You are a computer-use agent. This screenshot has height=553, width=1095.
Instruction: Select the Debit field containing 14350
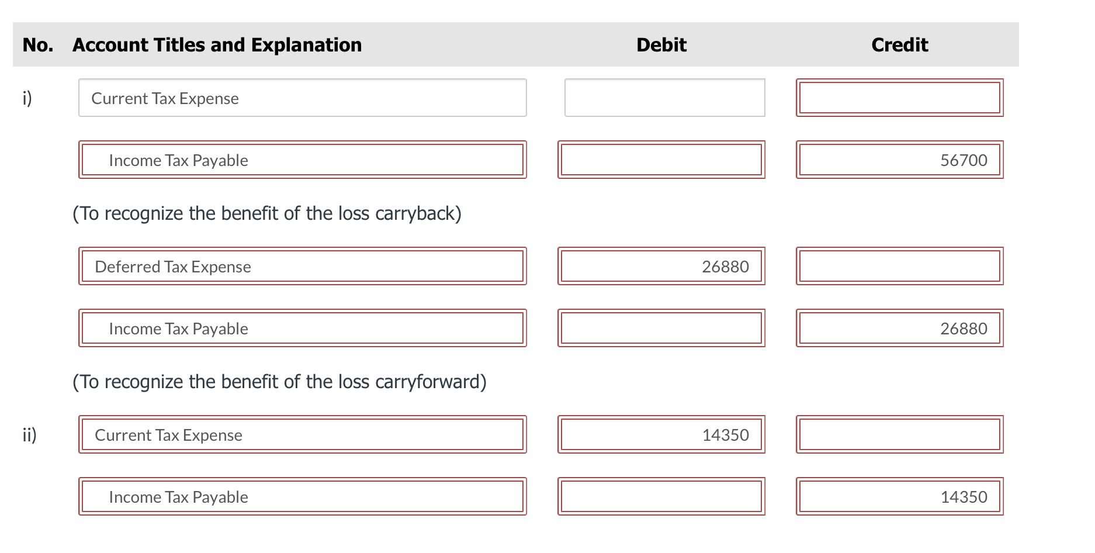[661, 434]
